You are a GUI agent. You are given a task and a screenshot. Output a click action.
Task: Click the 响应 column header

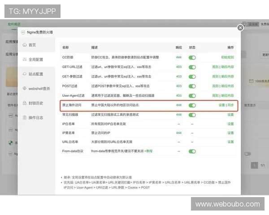(179, 47)
